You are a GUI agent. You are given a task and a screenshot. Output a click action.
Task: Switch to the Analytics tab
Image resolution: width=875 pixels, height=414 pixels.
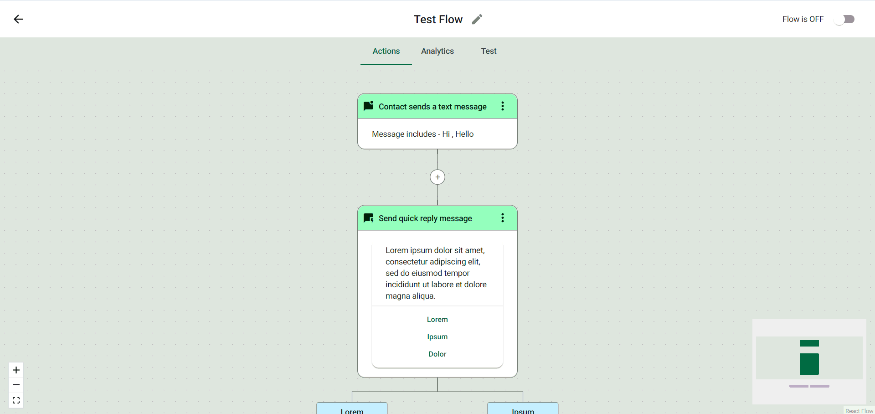coord(437,51)
